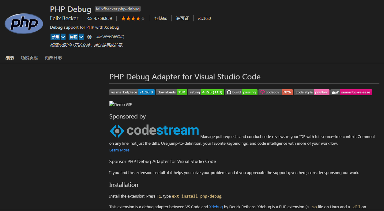This screenshot has width=384, height=211.
Task: Click the 此扩展已全局启用 status text
Action: click(x=110, y=37)
